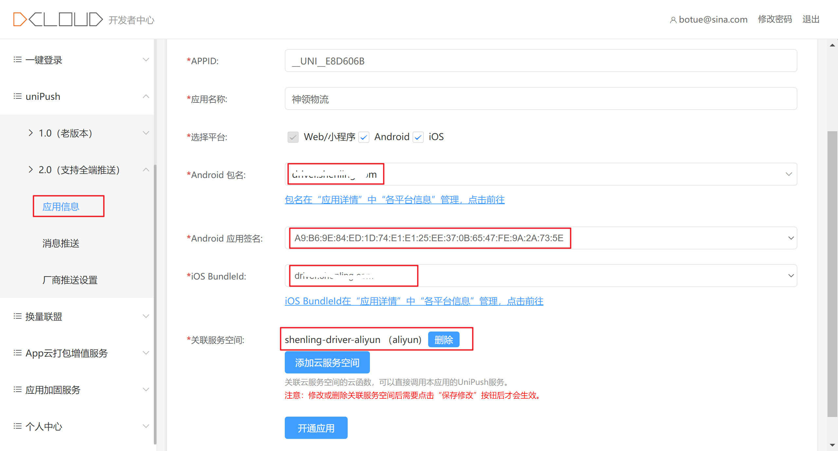Open the Android 包名 dropdown arrow
This screenshot has height=451, width=838.
(x=789, y=174)
